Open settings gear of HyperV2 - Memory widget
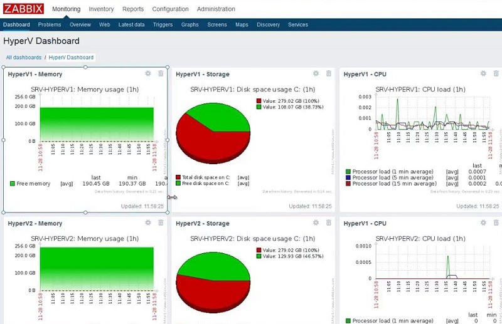This screenshot has height=324, width=502. click(148, 222)
